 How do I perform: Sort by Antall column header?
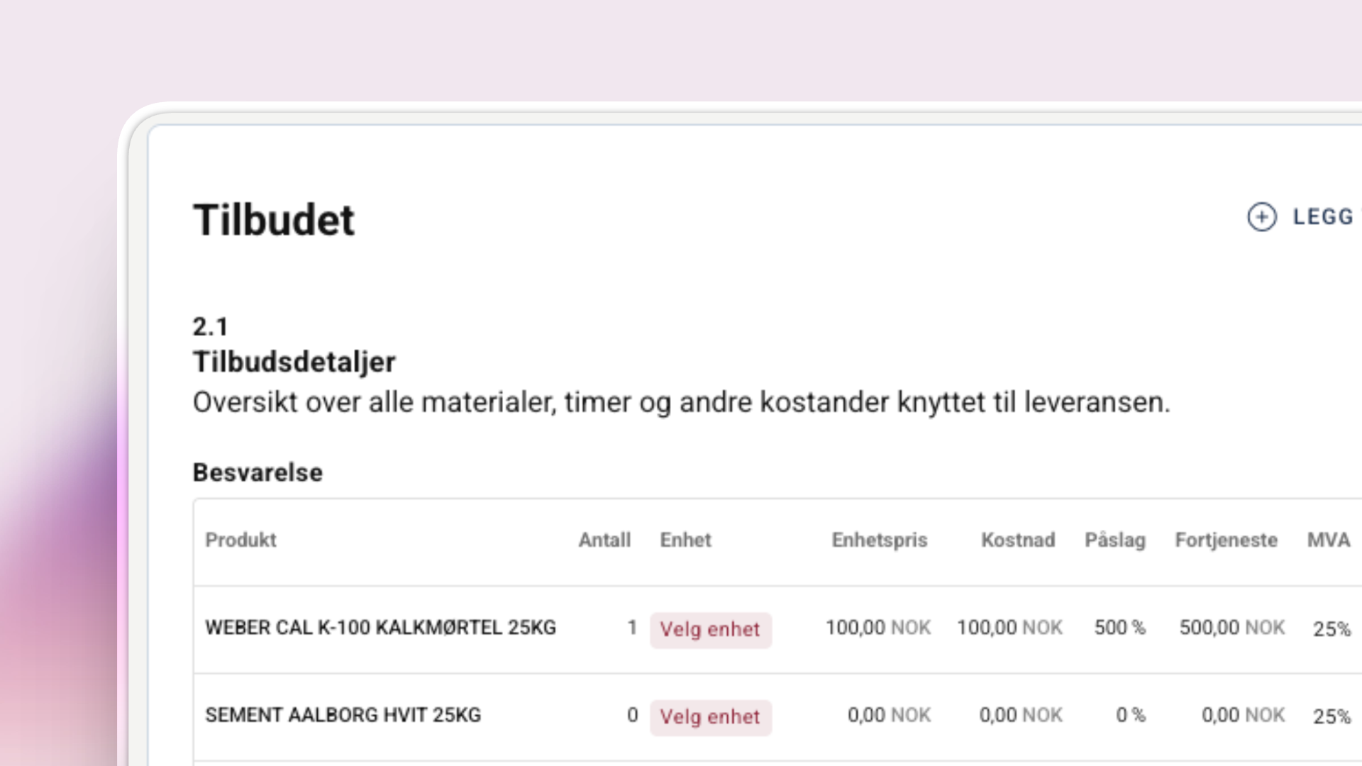click(x=604, y=540)
